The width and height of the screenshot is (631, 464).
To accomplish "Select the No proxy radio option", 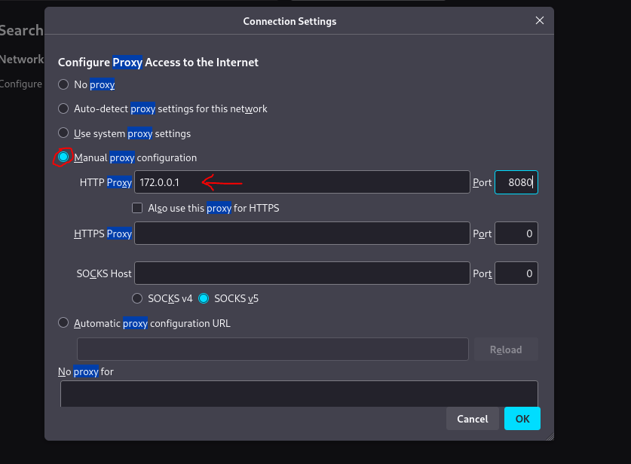I will point(64,84).
